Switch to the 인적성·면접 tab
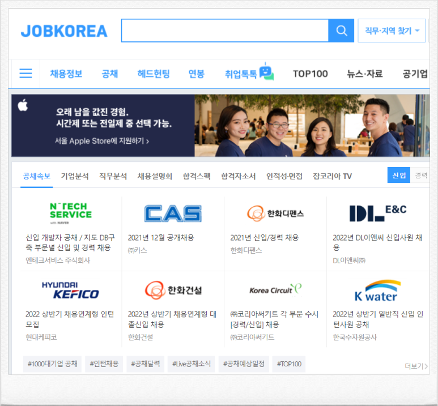 click(284, 176)
